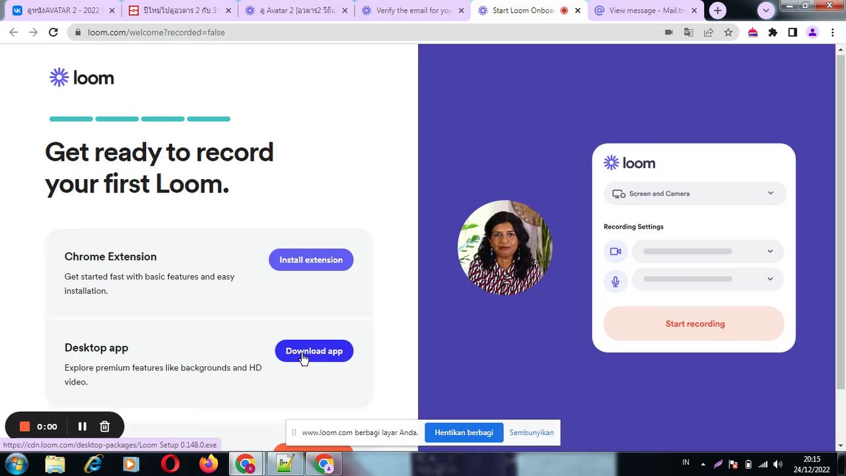Open Internet Explorer from the taskbar

tap(93, 464)
